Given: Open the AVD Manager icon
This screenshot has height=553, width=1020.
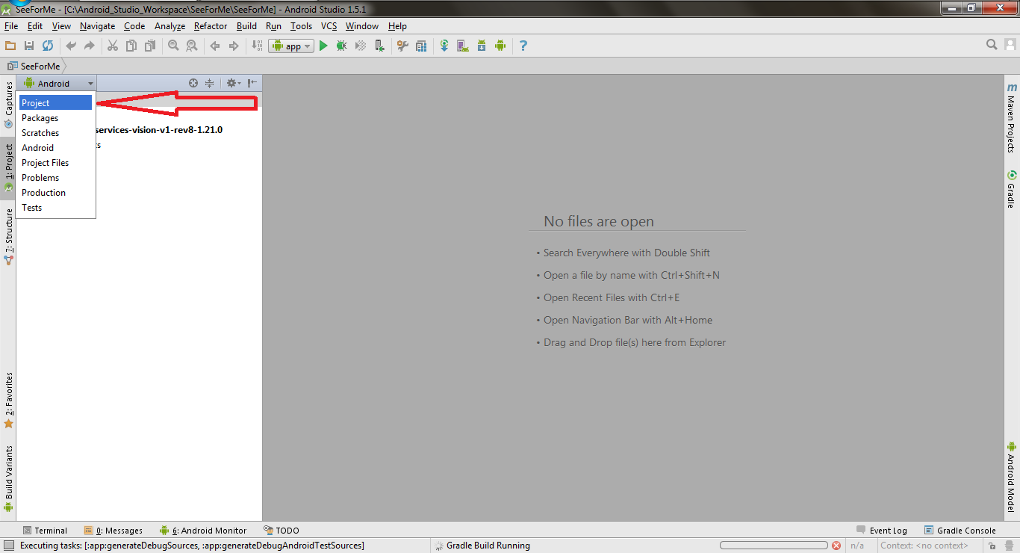Looking at the screenshot, I should tap(463, 46).
